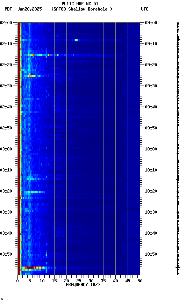The width and height of the screenshot is (193, 303).
Task: Click the 09:30 UTC time label
Action: (151, 86)
